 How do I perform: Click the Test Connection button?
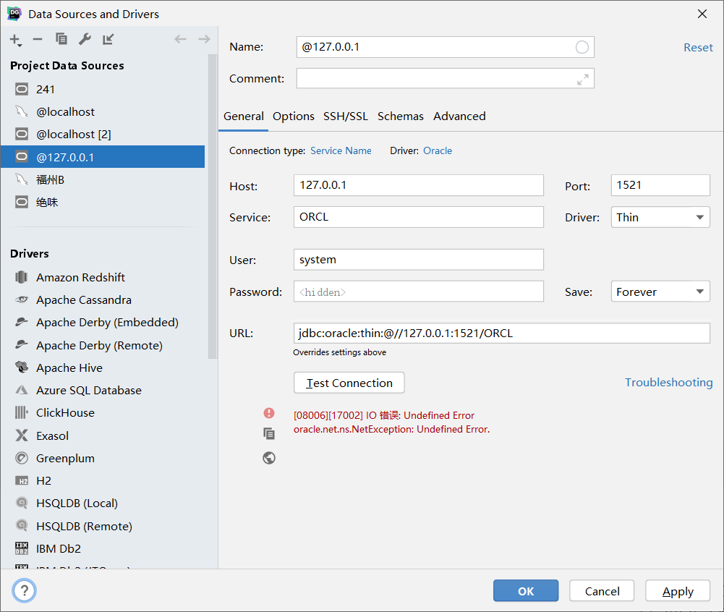(x=349, y=383)
